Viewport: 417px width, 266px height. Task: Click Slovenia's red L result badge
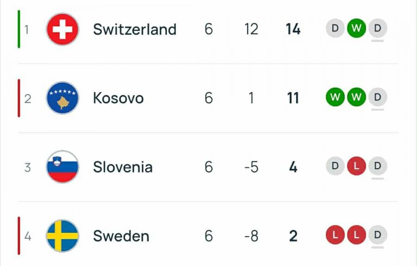pyautogui.click(x=356, y=167)
